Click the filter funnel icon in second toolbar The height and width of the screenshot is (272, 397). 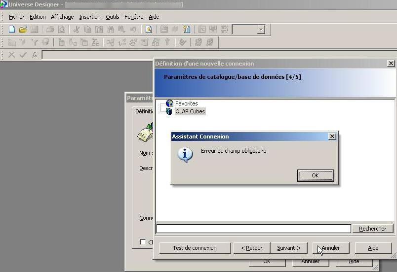pyautogui.click(x=35, y=42)
